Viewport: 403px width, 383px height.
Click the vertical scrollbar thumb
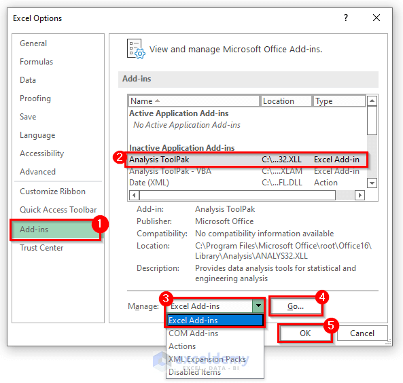[372, 120]
